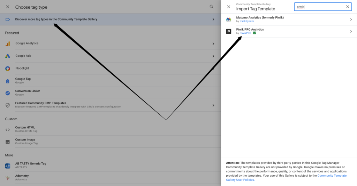357x186 pixels.
Task: Click the Matomo Analytics logo icon
Action: coord(229,19)
